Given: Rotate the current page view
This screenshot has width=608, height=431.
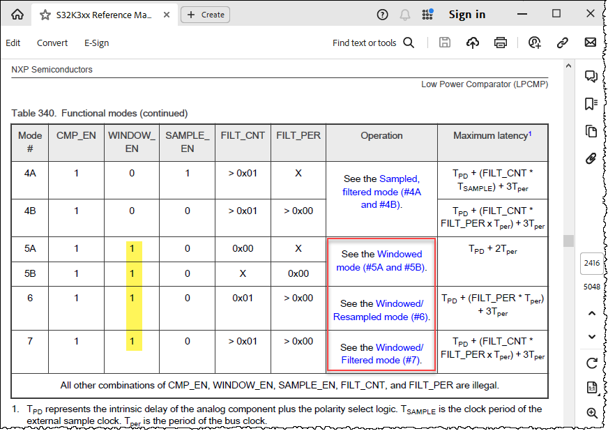Looking at the screenshot, I should click(591, 363).
